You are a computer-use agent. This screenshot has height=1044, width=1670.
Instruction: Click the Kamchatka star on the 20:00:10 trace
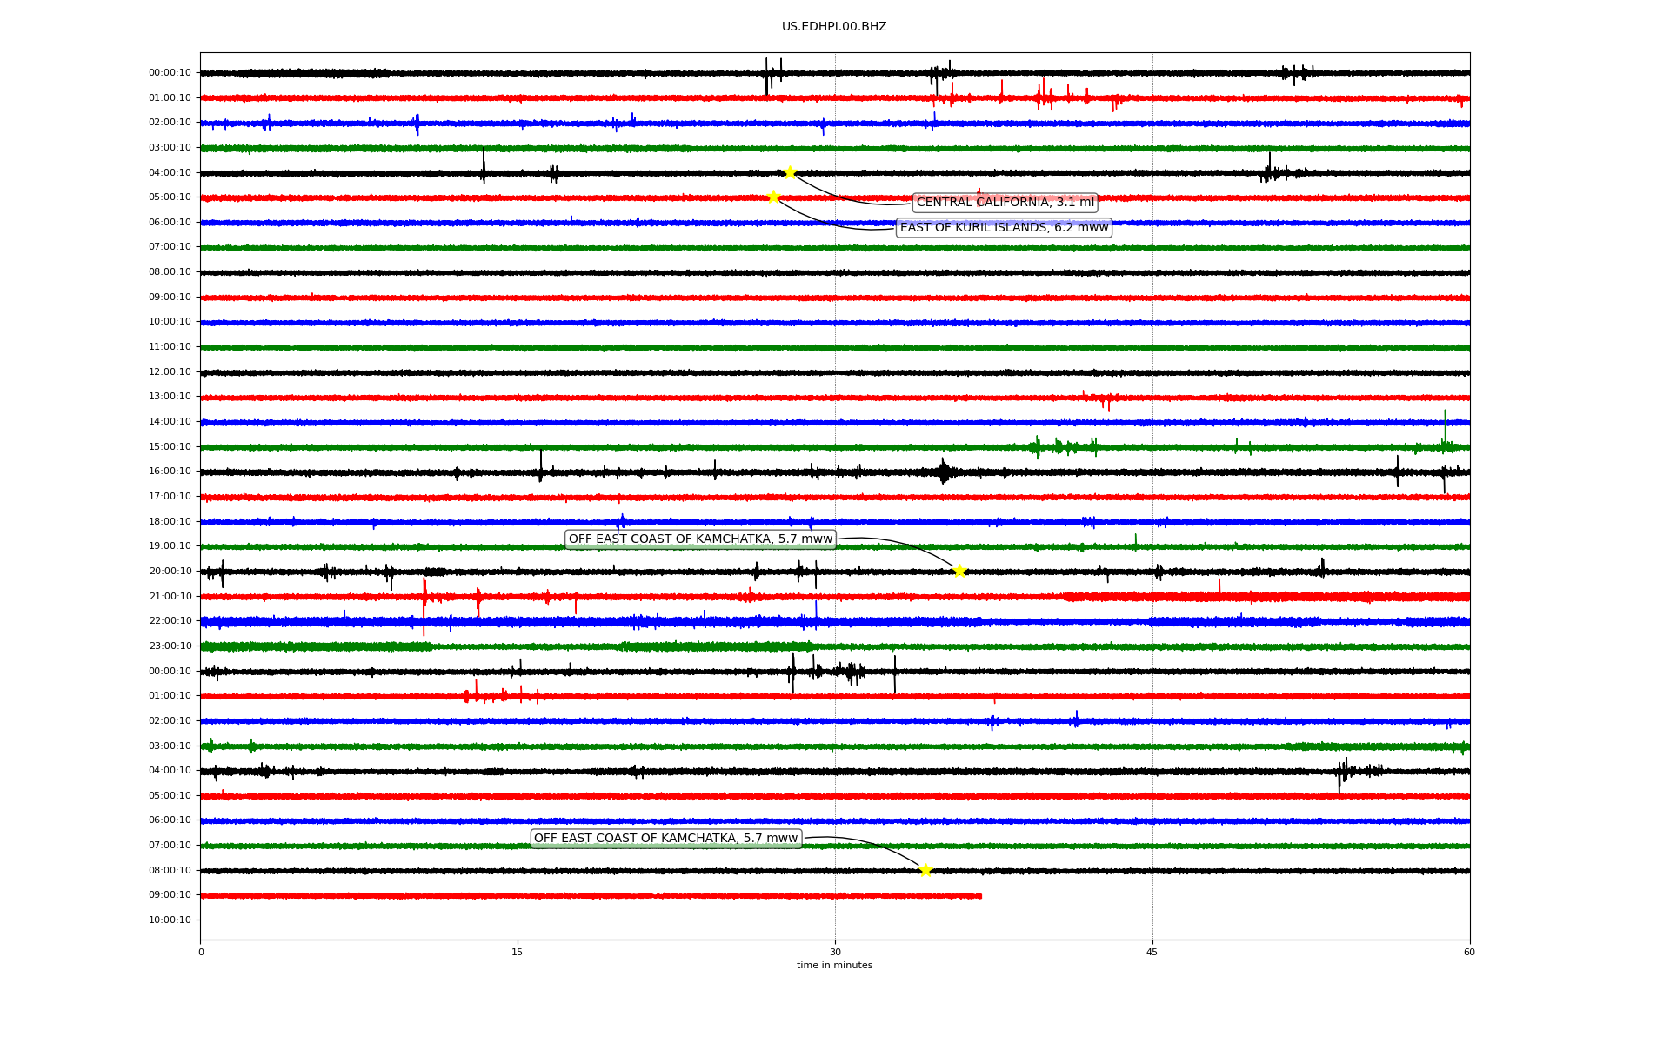coord(959,571)
